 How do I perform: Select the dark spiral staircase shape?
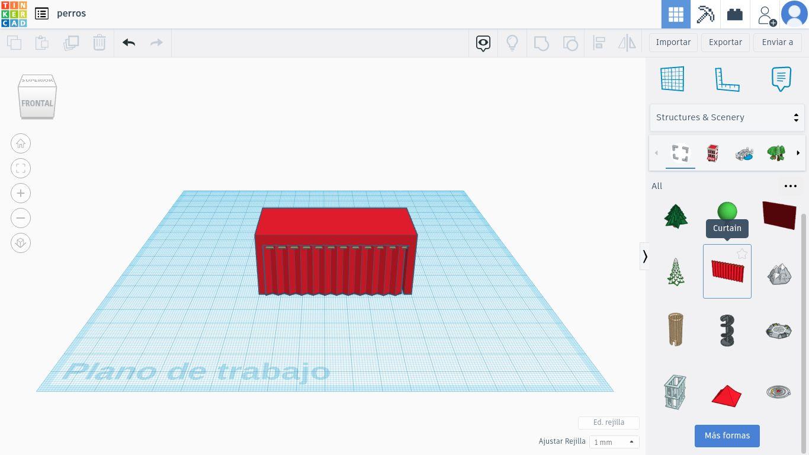click(x=727, y=330)
